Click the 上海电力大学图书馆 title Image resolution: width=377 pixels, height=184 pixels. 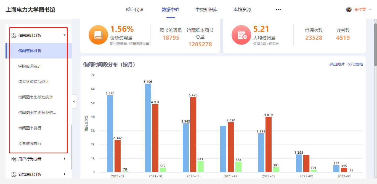pos(30,10)
